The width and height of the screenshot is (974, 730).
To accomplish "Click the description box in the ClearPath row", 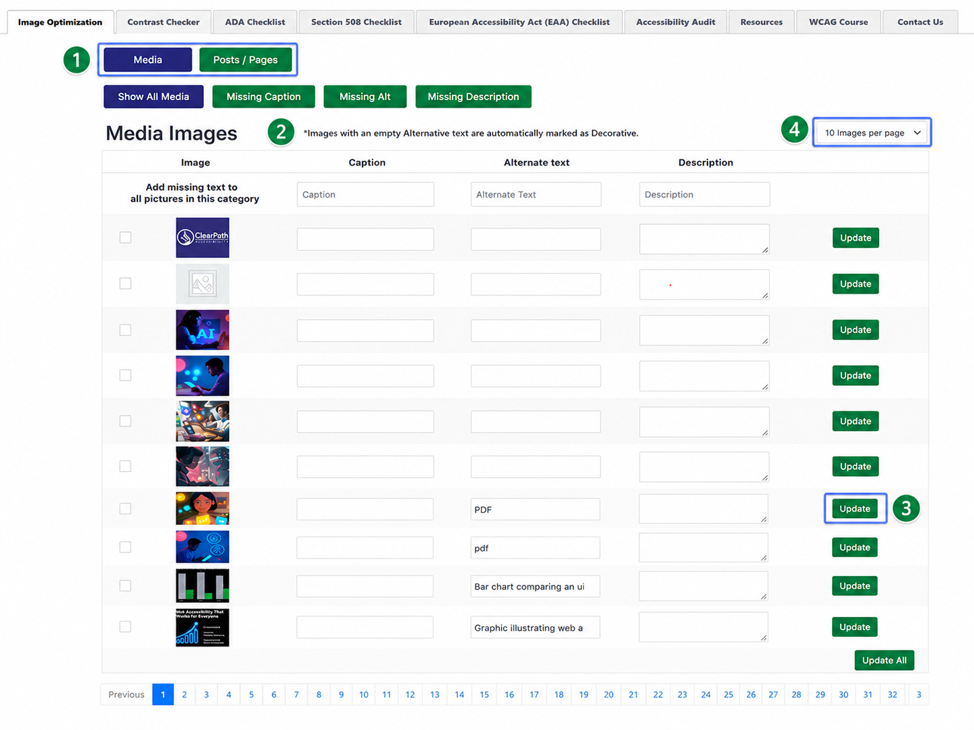I will [x=704, y=239].
